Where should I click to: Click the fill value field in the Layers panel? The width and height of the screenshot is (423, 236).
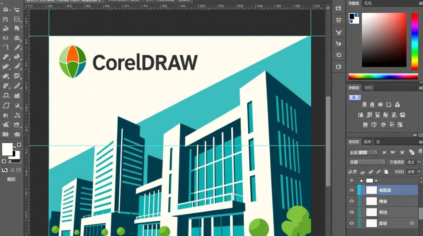tap(410, 172)
